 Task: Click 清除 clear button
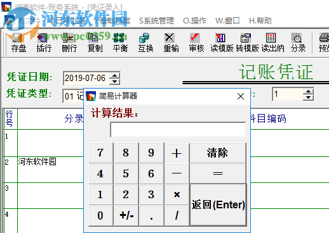click(x=218, y=153)
